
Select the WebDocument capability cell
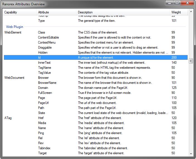point(14,78)
